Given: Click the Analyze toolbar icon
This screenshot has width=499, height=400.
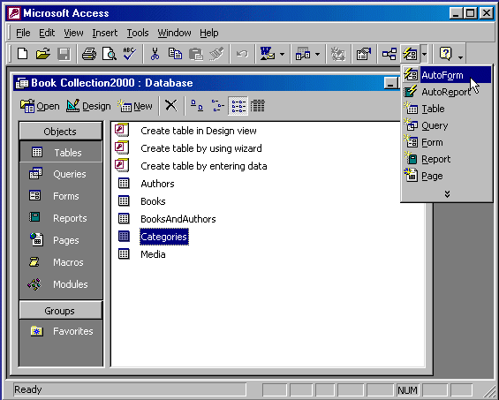Looking at the screenshot, I should click(303, 54).
